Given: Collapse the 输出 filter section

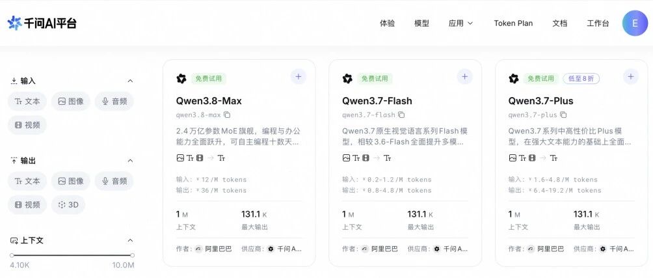Looking at the screenshot, I should pos(130,160).
